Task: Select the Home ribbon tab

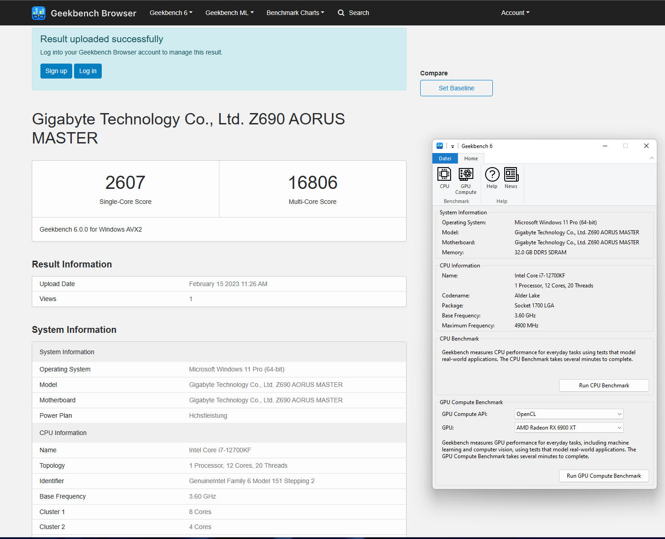Action: [471, 158]
